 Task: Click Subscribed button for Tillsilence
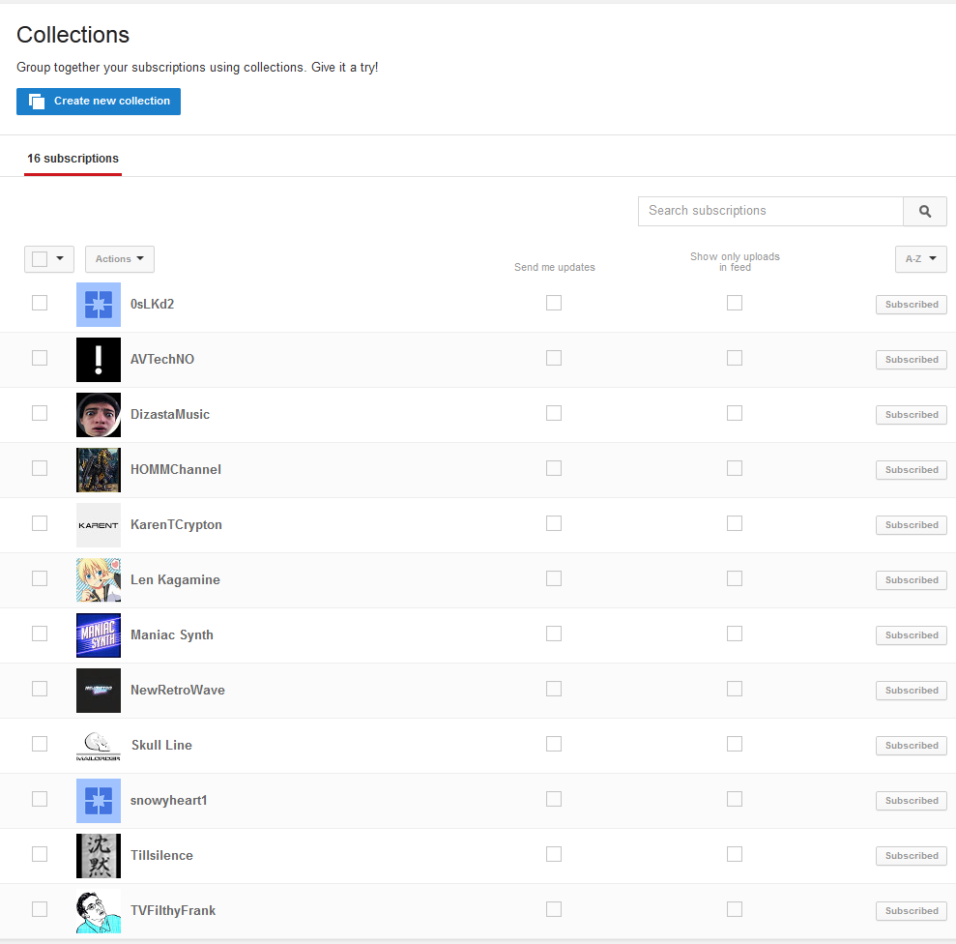tap(912, 856)
